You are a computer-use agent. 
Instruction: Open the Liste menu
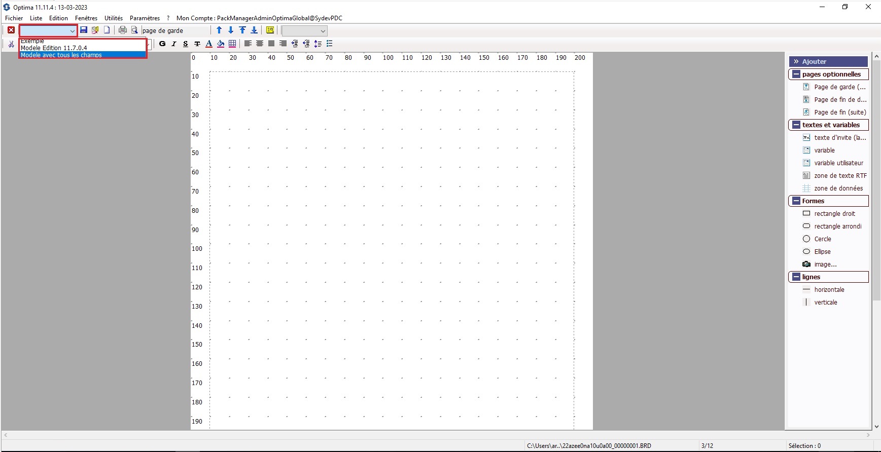click(36, 18)
